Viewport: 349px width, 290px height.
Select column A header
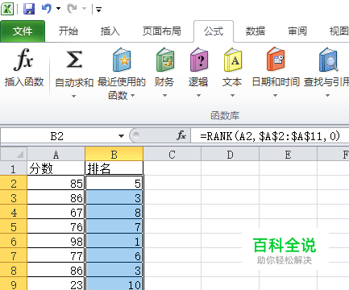click(x=56, y=155)
